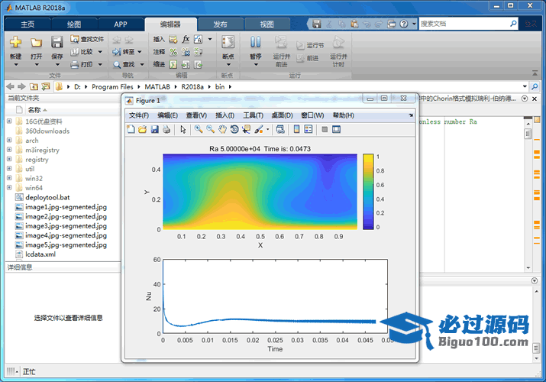Viewport: 546px width, 382px height.
Task: Go back with the folder back arrow
Action: click(10, 86)
